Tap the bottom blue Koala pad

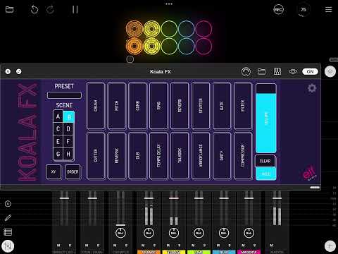pos(187,47)
